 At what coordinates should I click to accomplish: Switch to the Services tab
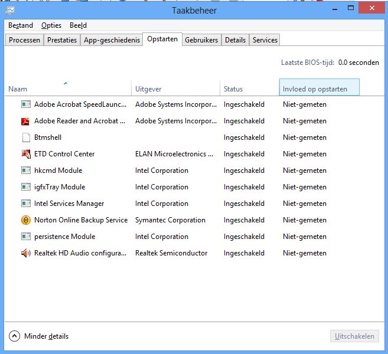[x=265, y=40]
